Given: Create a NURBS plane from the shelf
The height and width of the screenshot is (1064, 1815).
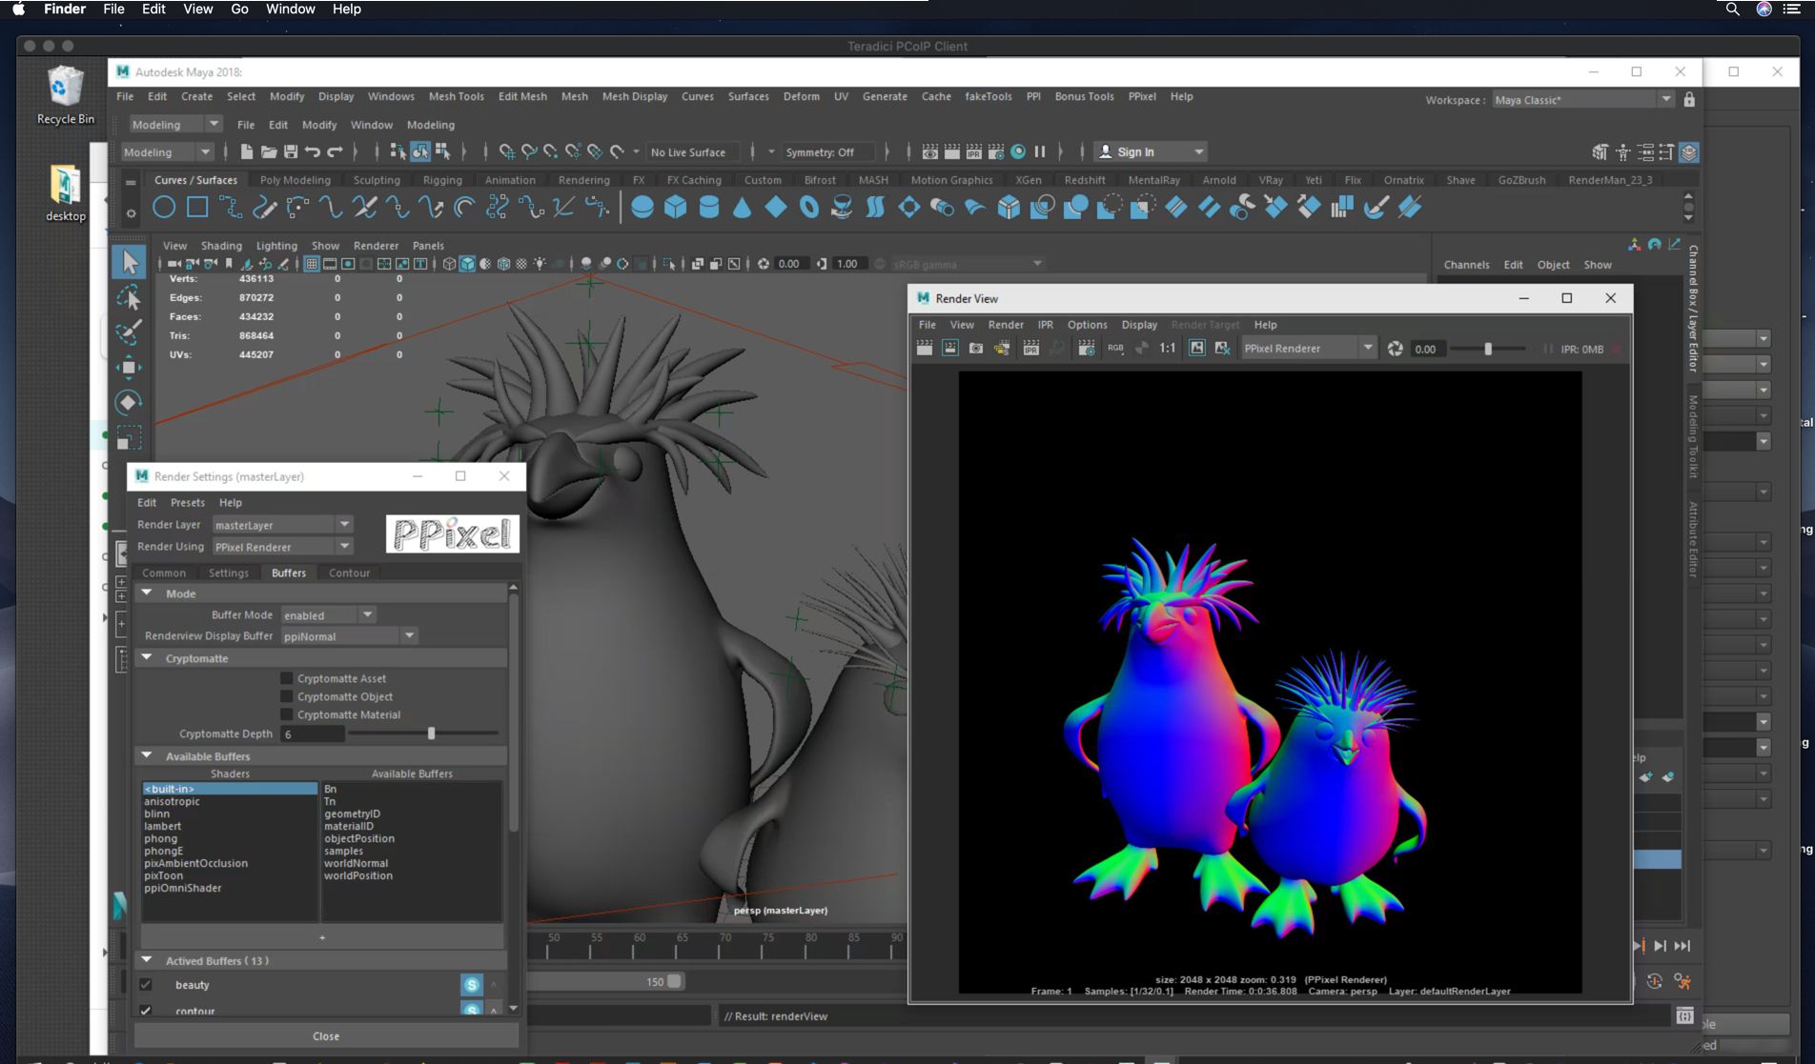Looking at the screenshot, I should 776,207.
